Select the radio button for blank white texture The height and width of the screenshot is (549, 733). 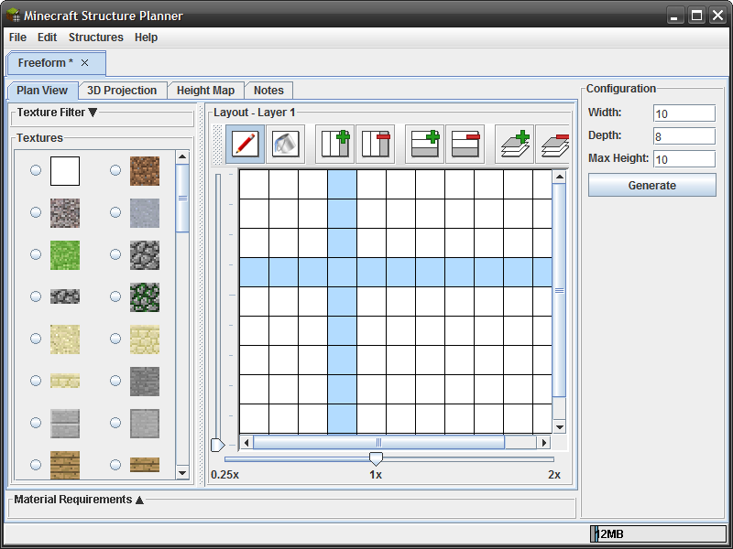pos(36,170)
